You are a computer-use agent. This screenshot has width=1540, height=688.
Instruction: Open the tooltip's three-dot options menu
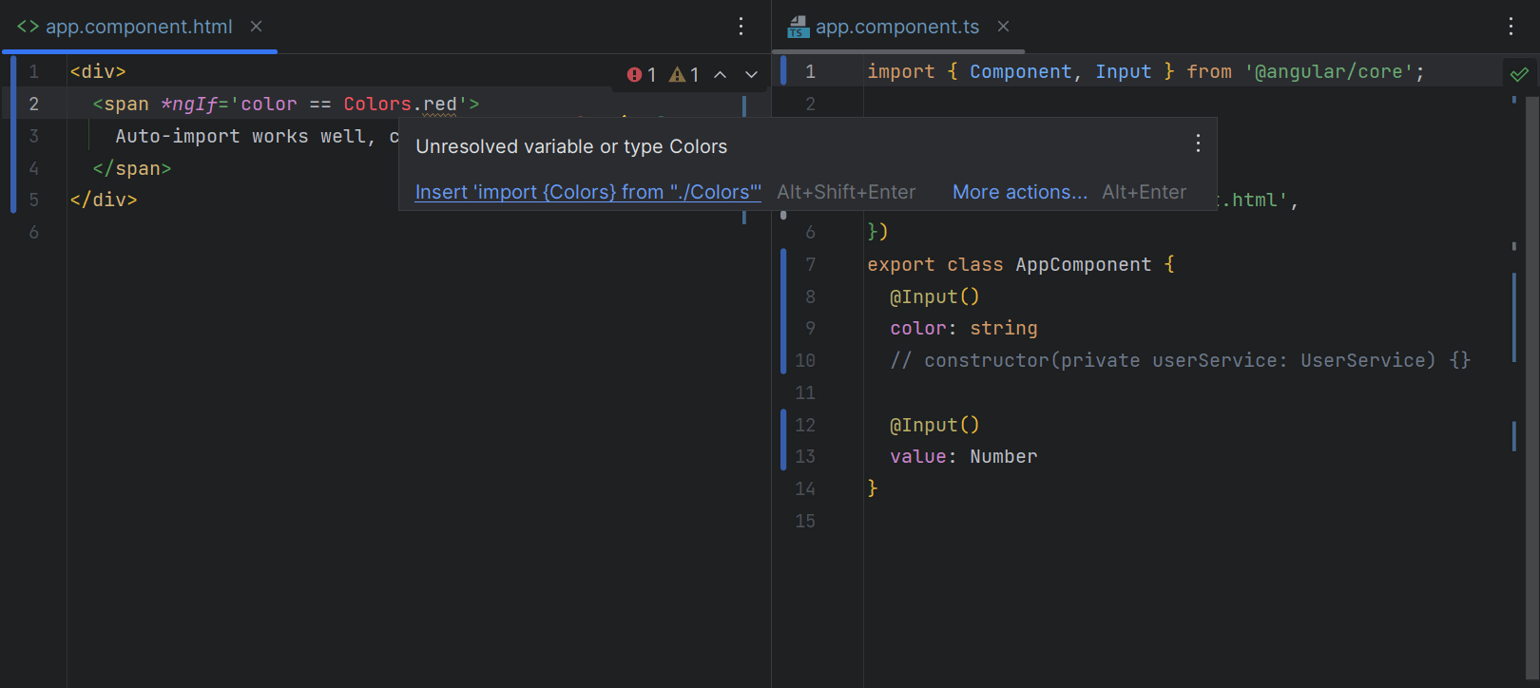point(1198,143)
